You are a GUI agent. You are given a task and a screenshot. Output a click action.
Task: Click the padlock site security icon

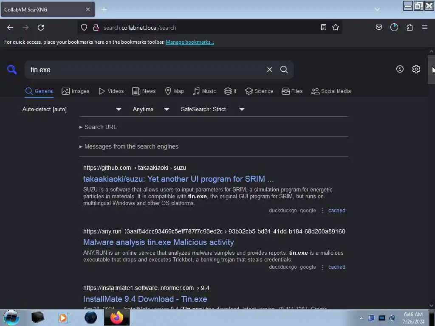[x=96, y=28]
